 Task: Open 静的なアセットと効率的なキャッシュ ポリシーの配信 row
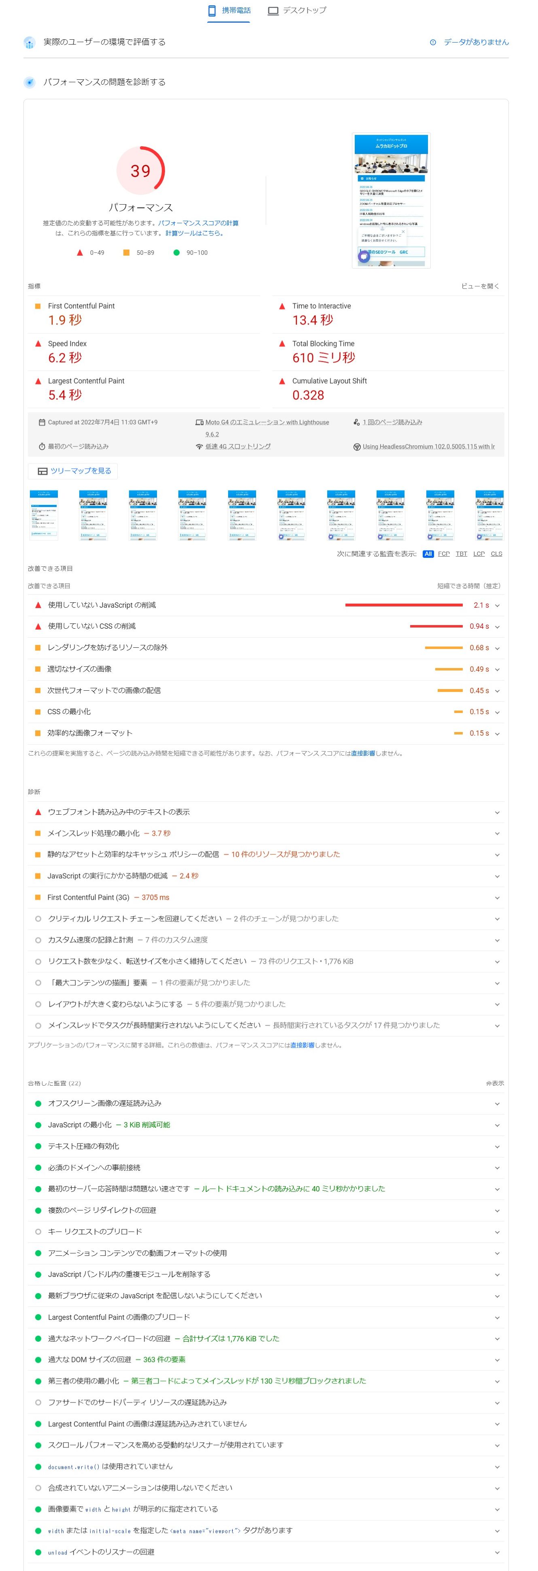tap(266, 855)
